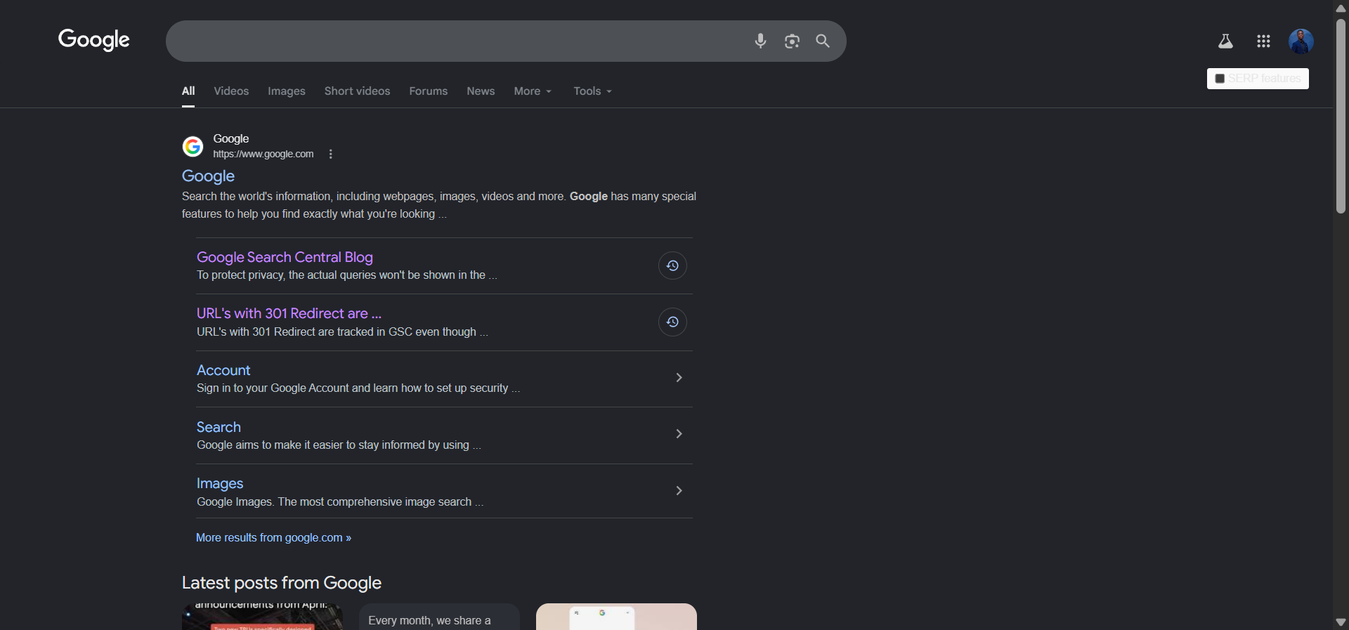Select the All results tab
1349x630 pixels.
188,91
